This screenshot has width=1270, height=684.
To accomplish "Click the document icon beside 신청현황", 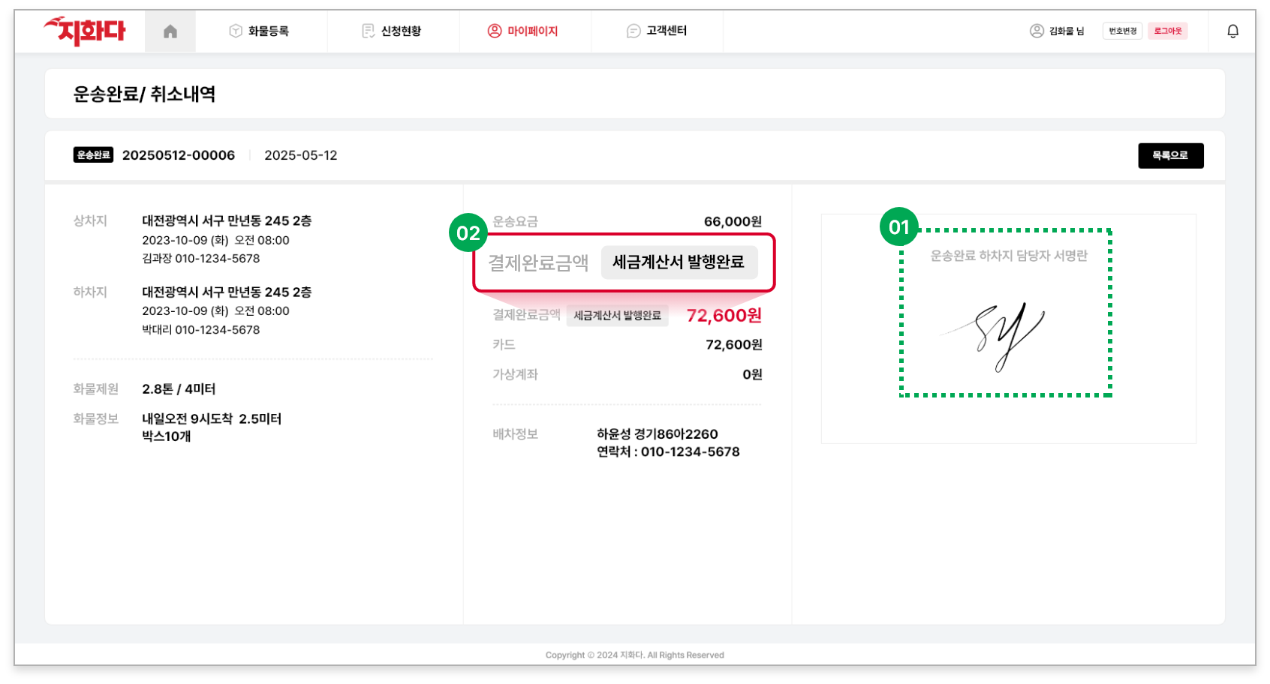I will coord(367,31).
